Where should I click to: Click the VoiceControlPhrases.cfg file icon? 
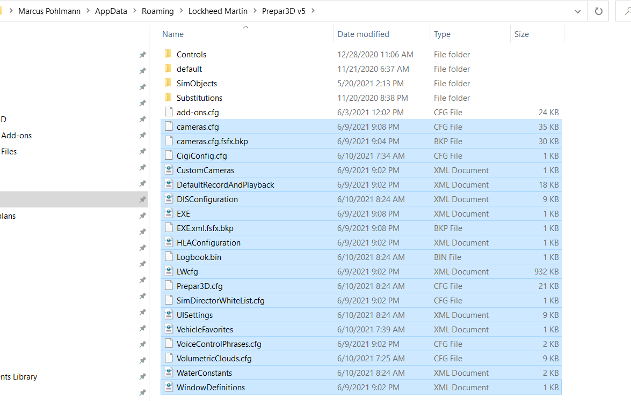[x=169, y=343]
